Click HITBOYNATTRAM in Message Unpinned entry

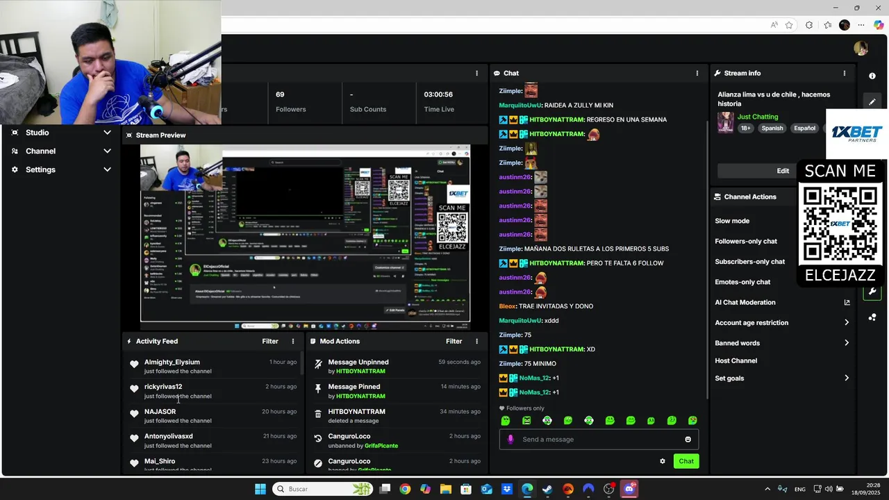[x=360, y=372]
